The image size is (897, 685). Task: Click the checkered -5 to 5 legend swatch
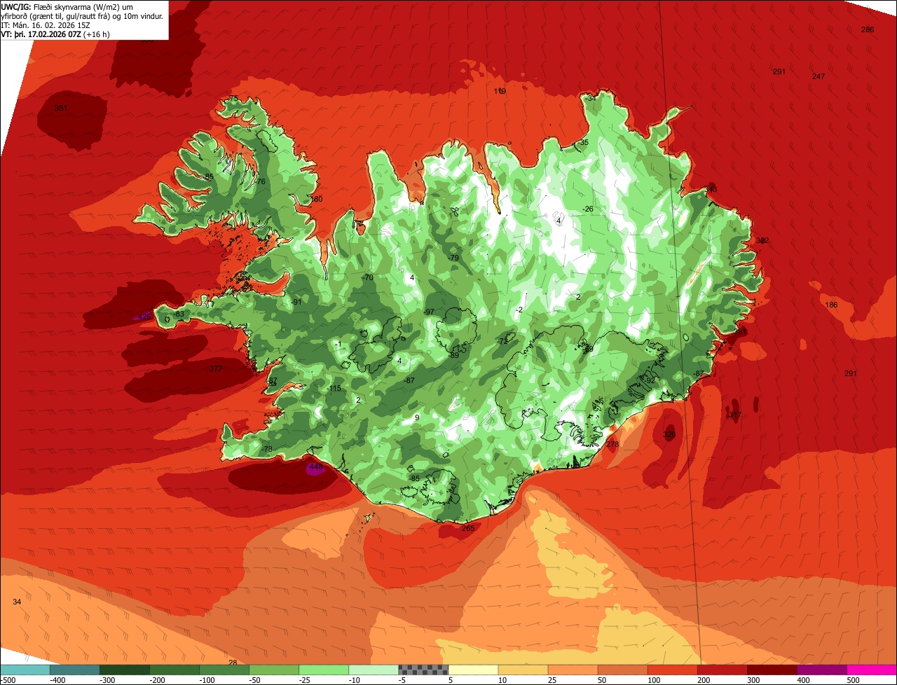(x=423, y=670)
